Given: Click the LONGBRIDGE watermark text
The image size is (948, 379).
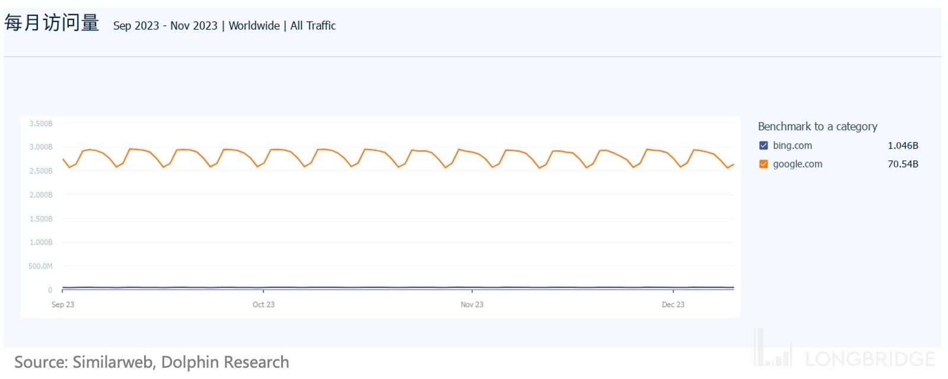Looking at the screenshot, I should tap(870, 359).
